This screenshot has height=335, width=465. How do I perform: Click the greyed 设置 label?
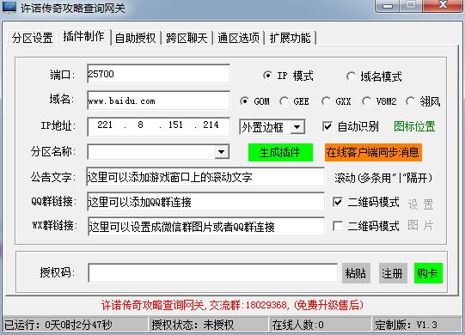tap(420, 204)
